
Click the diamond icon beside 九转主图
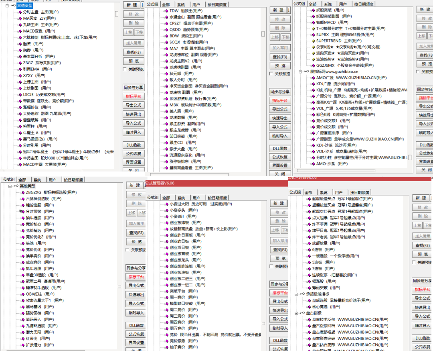(x=20, y=24)
